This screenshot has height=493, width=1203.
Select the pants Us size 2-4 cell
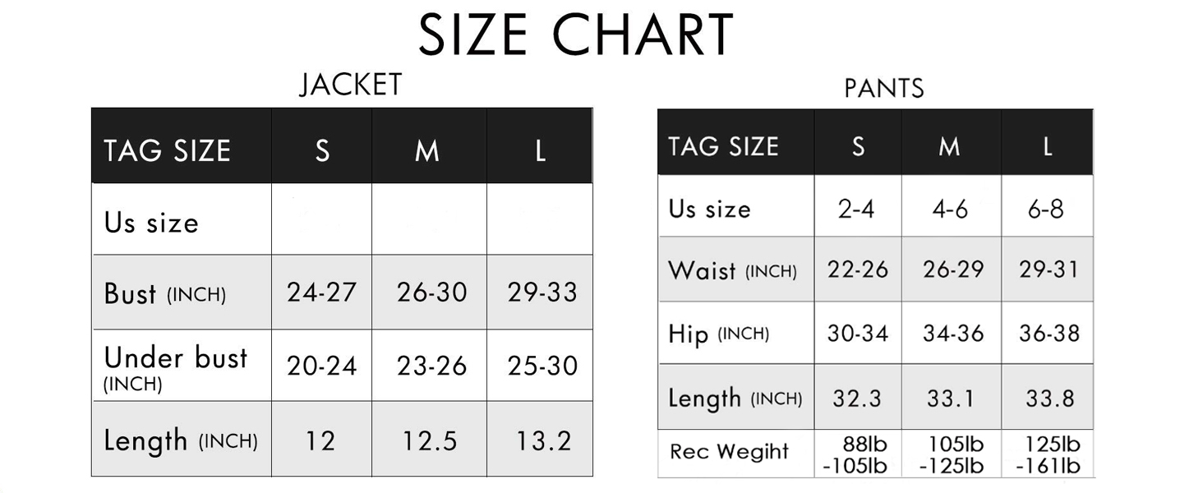coord(856,209)
